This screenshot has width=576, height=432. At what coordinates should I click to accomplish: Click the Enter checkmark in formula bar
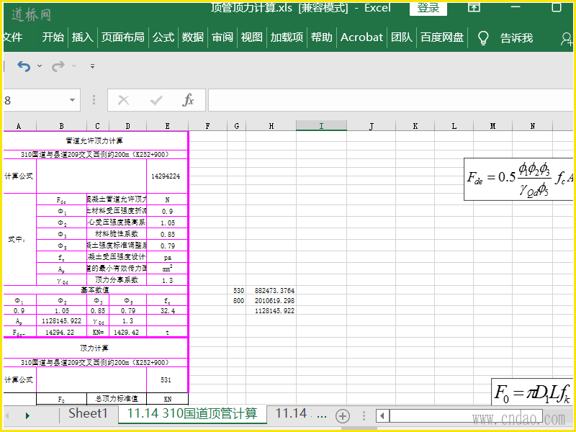pyautogui.click(x=156, y=101)
